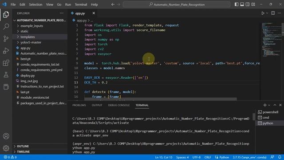Image resolution: width=284 pixels, height=160 pixels.
Task: Open editor More Actions ellipsis
Action: (x=279, y=13)
